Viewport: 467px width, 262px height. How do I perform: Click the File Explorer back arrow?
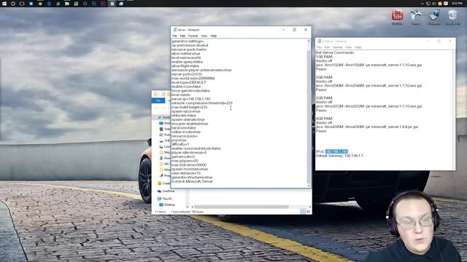click(x=155, y=108)
